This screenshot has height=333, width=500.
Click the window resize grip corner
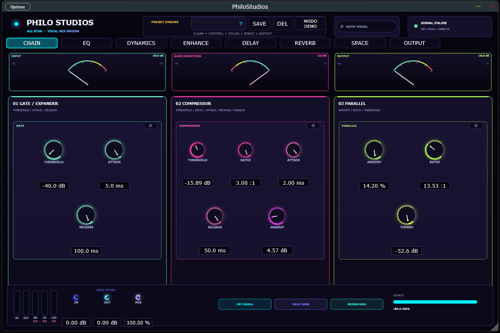(495, 328)
